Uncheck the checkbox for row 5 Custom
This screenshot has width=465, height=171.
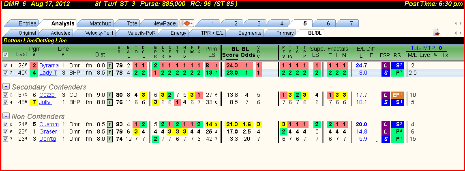point(5,124)
